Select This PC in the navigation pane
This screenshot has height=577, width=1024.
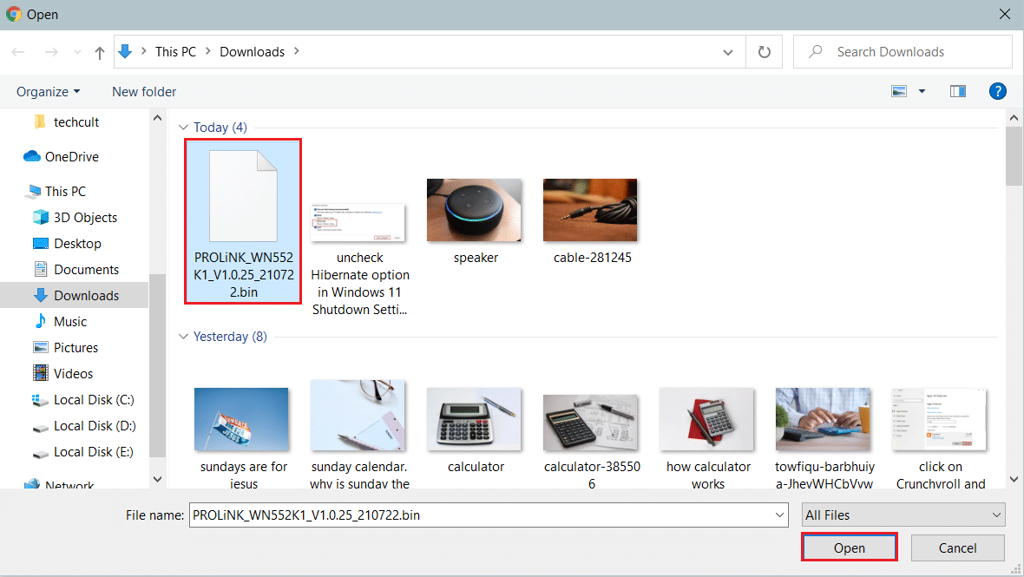pos(65,191)
